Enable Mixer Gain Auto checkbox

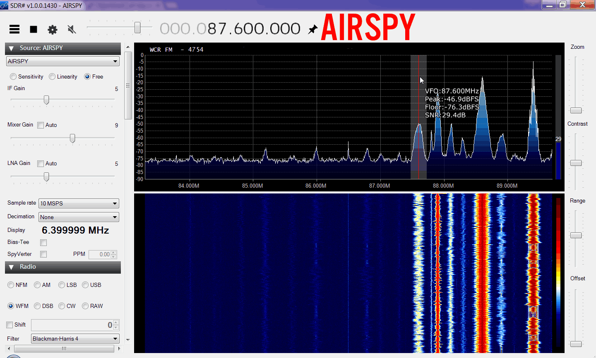coord(41,125)
